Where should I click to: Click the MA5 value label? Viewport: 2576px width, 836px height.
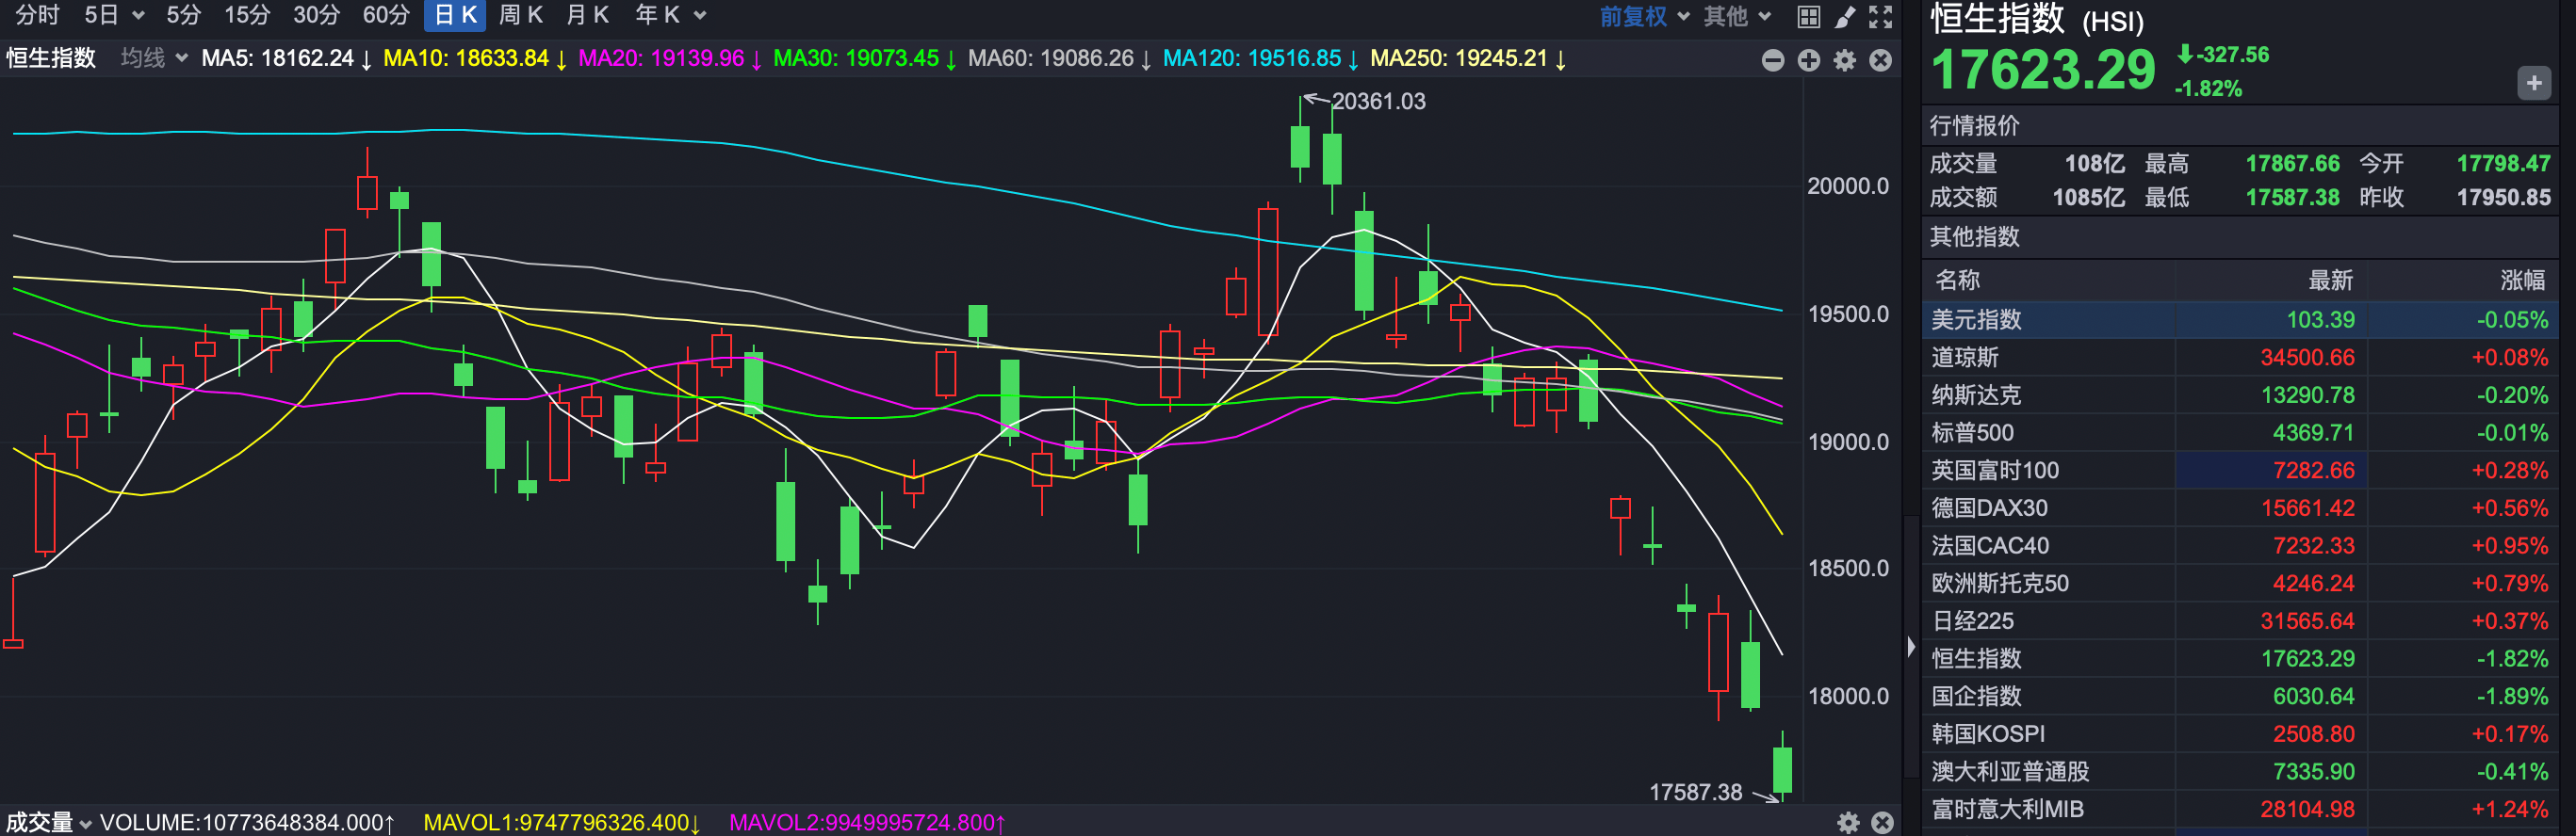coord(286,58)
